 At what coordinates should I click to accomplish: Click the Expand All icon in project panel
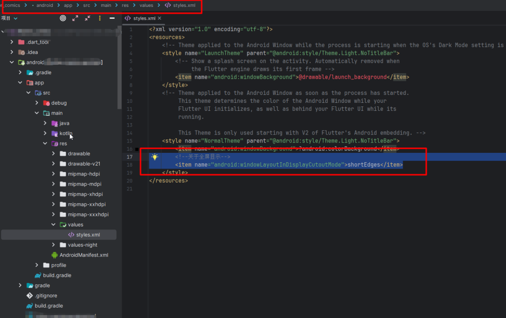point(75,18)
